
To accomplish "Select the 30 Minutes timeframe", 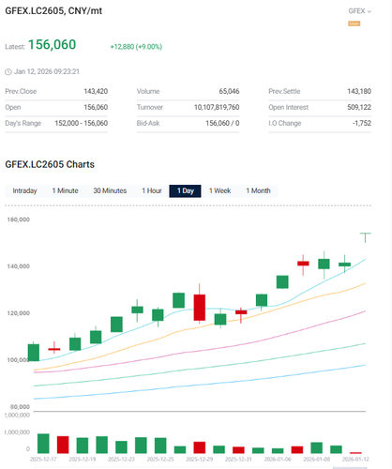I will coord(110,190).
